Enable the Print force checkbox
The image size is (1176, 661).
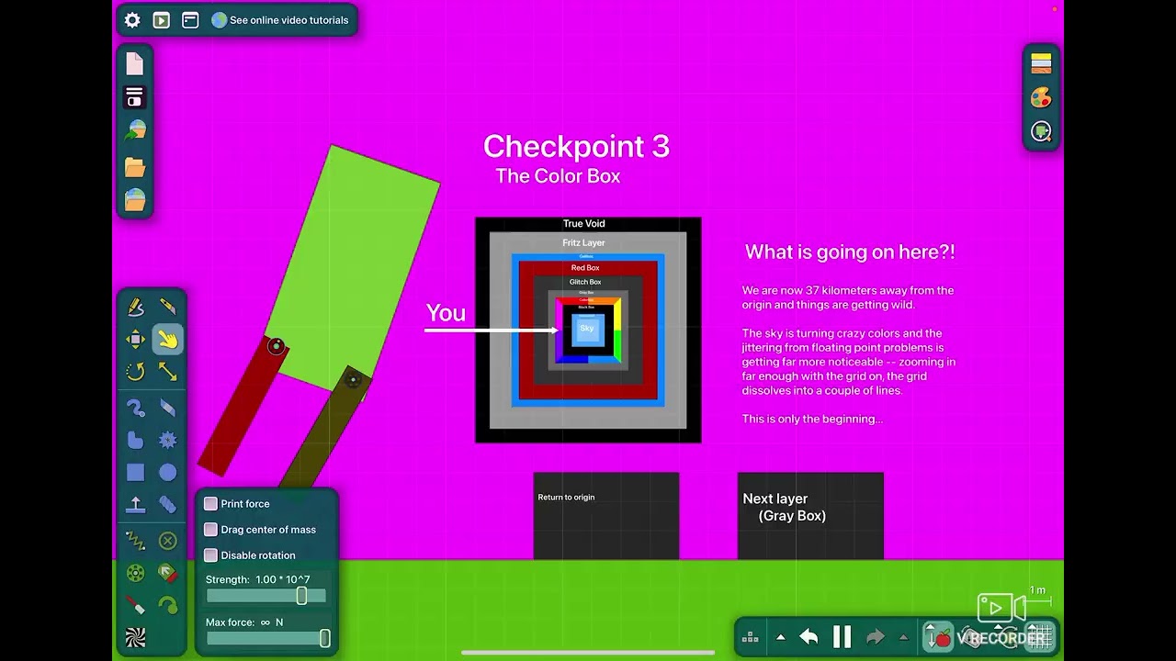coord(210,504)
